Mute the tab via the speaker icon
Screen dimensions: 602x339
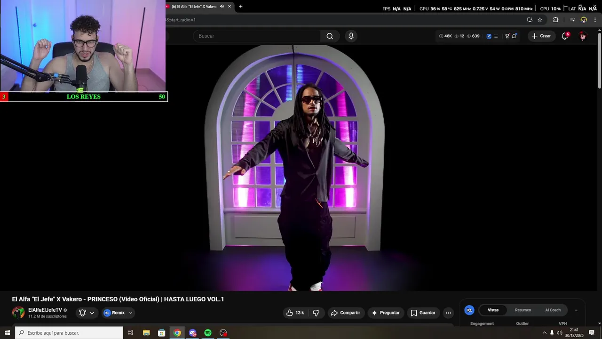tap(222, 7)
